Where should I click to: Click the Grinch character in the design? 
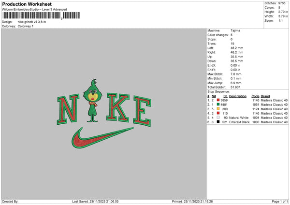coord(92,101)
